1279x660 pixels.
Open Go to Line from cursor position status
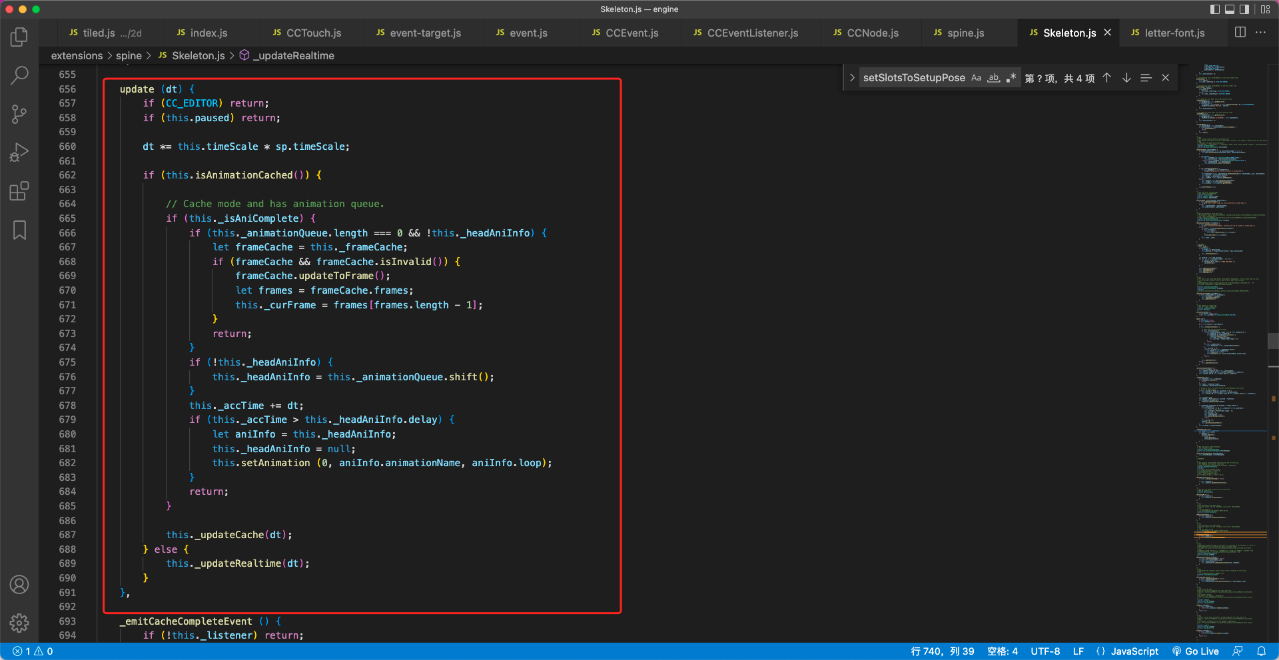point(942,651)
